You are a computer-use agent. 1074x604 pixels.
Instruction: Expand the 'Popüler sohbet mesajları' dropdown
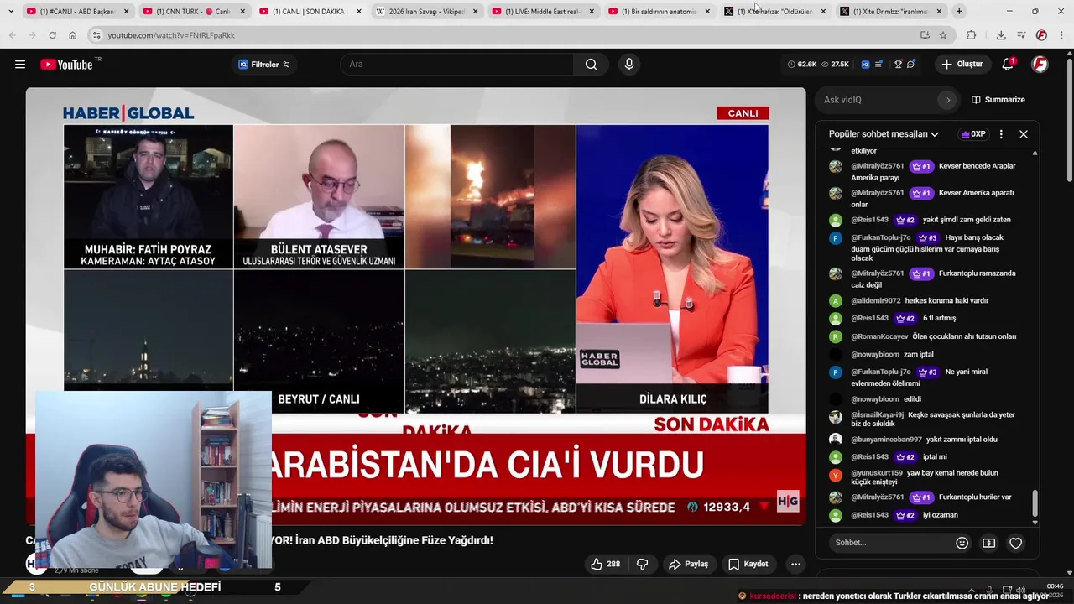[884, 134]
